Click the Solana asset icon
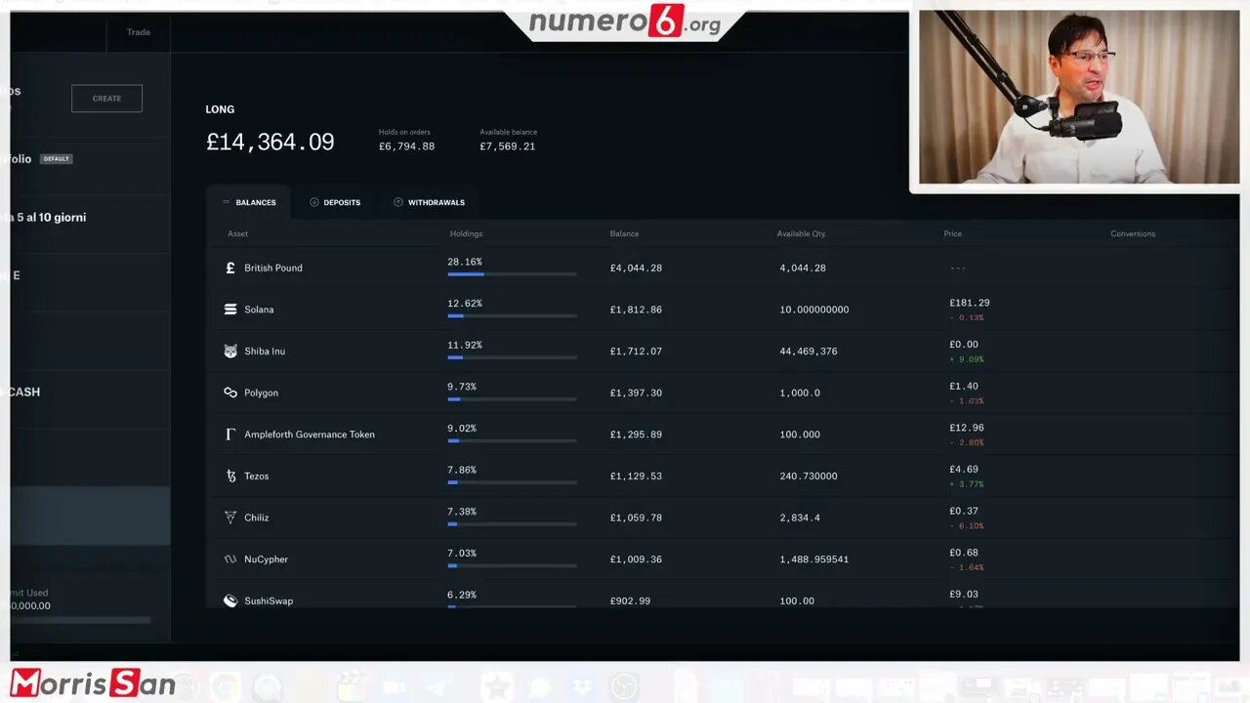This screenshot has width=1250, height=703. (x=230, y=310)
